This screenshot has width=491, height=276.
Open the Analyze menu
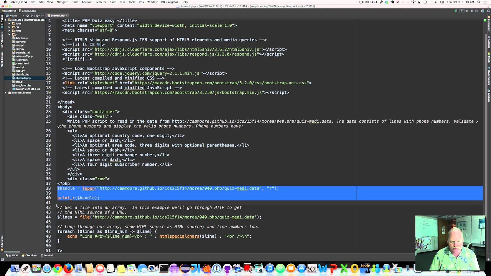point(87,2)
